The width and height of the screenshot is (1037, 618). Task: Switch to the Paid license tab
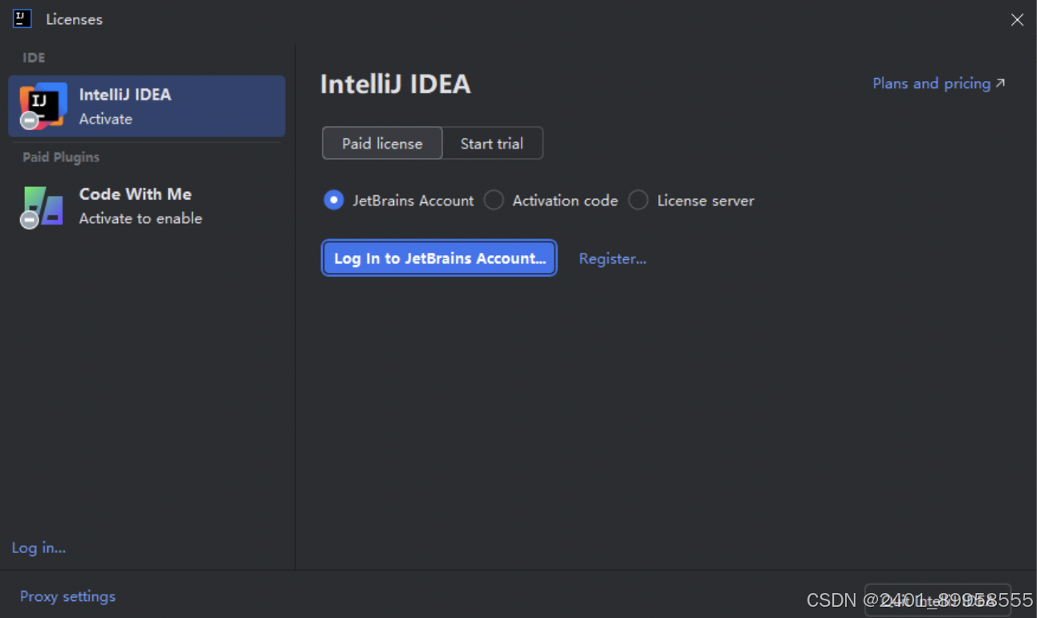[x=382, y=143]
